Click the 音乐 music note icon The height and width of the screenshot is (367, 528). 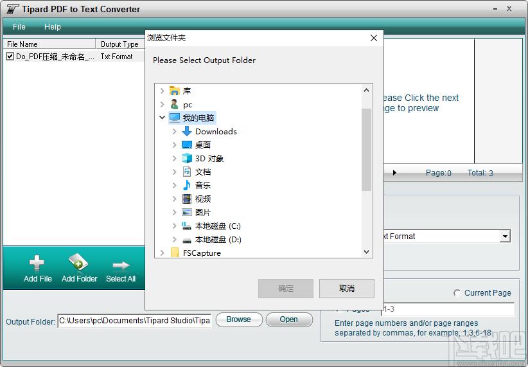pyautogui.click(x=187, y=185)
